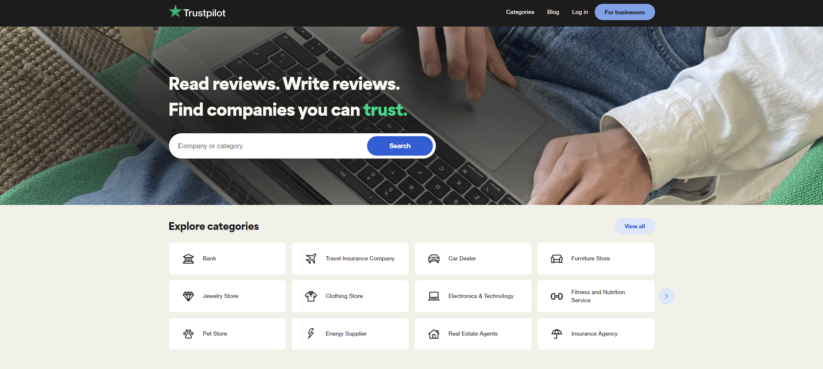Click View all to see all categories

coord(635,226)
